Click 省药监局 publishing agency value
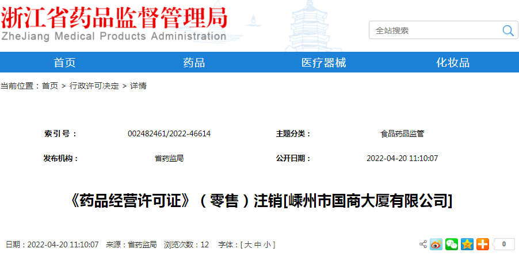Image resolution: width=519 pixels, height=260 pixels. click(x=169, y=158)
